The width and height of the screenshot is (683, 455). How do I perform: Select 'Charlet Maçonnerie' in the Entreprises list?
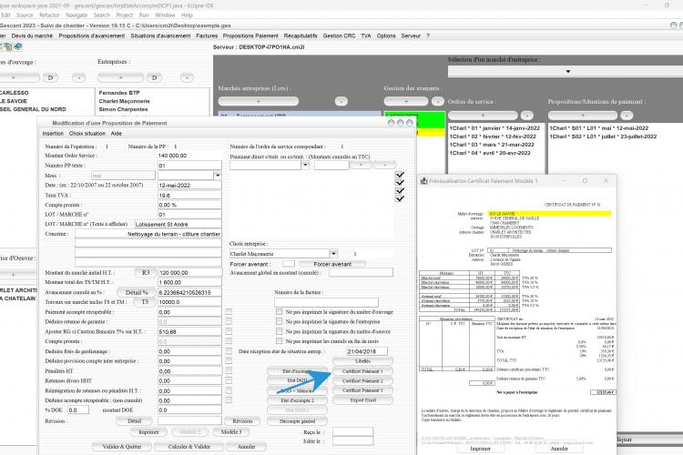click(x=124, y=101)
